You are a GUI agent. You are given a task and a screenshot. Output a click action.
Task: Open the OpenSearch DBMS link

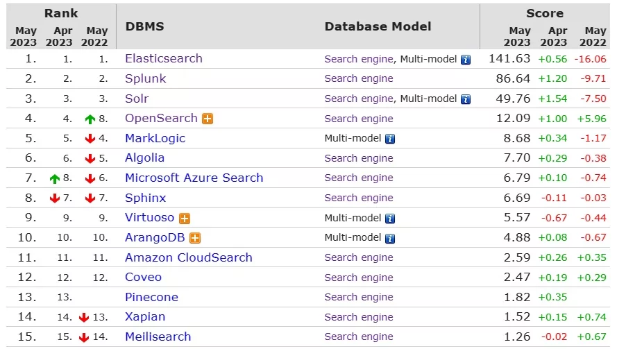(x=161, y=119)
